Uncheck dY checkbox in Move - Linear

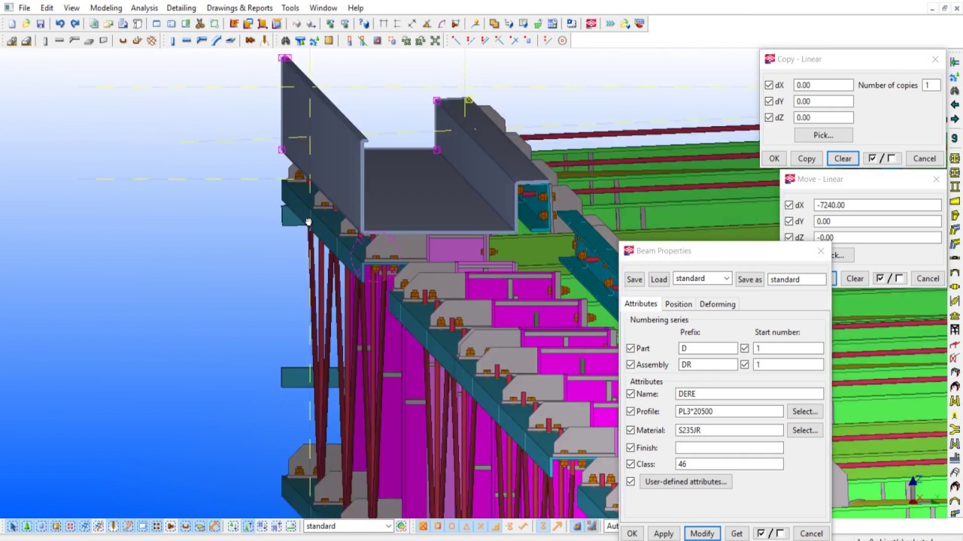click(x=789, y=222)
